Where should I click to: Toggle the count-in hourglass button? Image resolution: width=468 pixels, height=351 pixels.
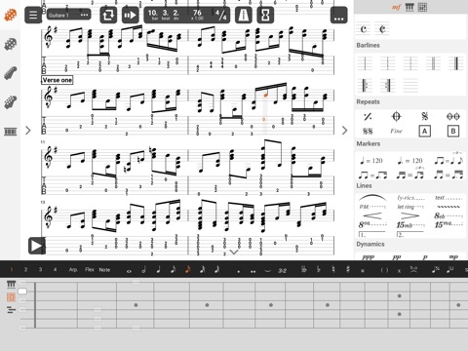(265, 15)
